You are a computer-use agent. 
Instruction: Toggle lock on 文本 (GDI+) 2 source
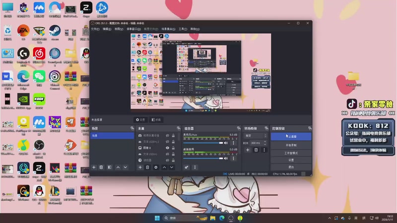tap(173, 142)
